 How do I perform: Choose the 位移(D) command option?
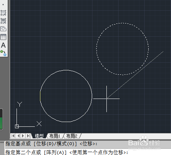pos(45,144)
